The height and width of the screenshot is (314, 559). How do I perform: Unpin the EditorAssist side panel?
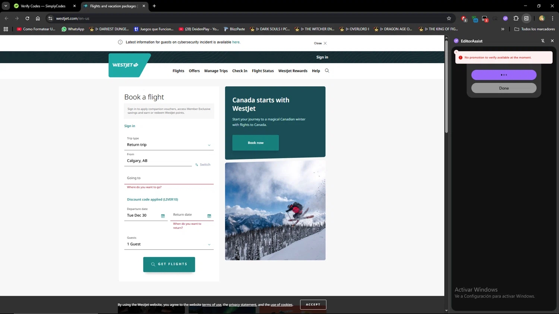(543, 41)
